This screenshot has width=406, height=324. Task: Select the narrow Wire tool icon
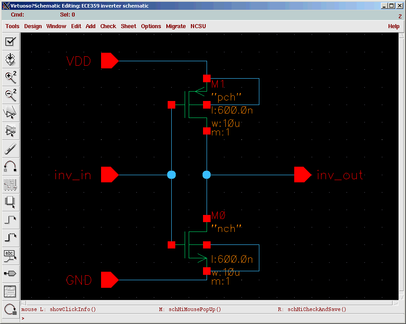click(10, 220)
